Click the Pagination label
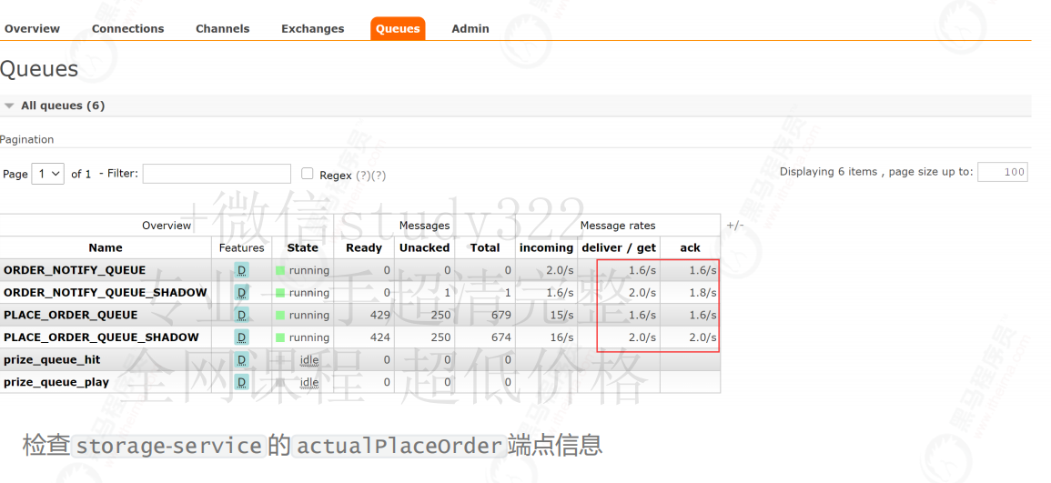Screen dimensions: 1051x483 click(26, 139)
